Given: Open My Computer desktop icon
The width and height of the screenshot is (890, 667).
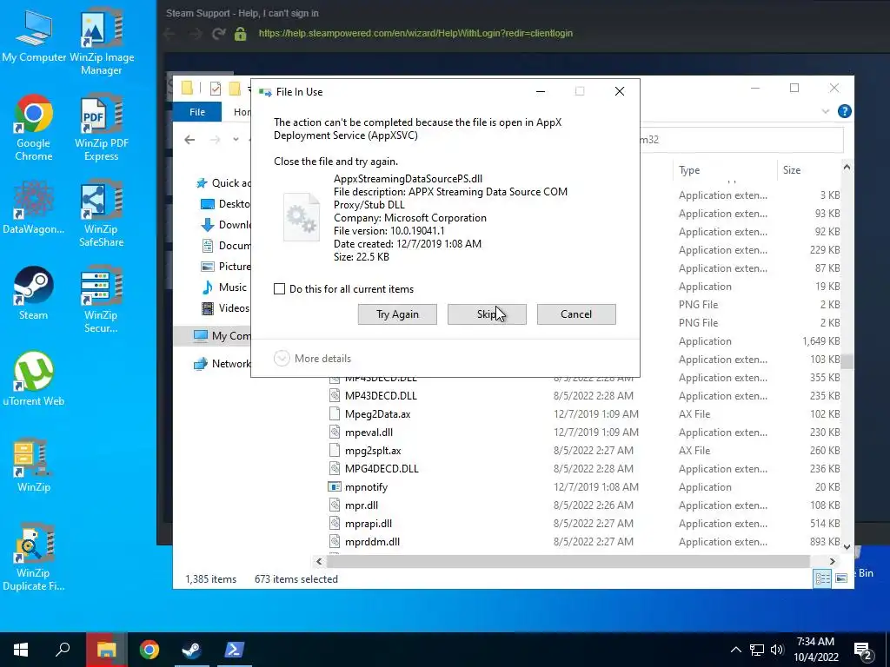Looking at the screenshot, I should (x=34, y=36).
